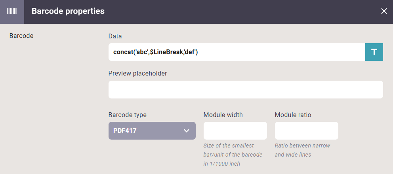Click the Module ratio label

click(293, 115)
